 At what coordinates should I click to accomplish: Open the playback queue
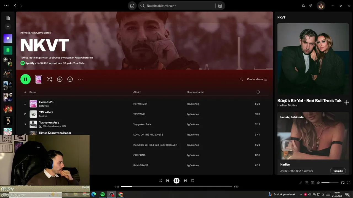coord(307,183)
